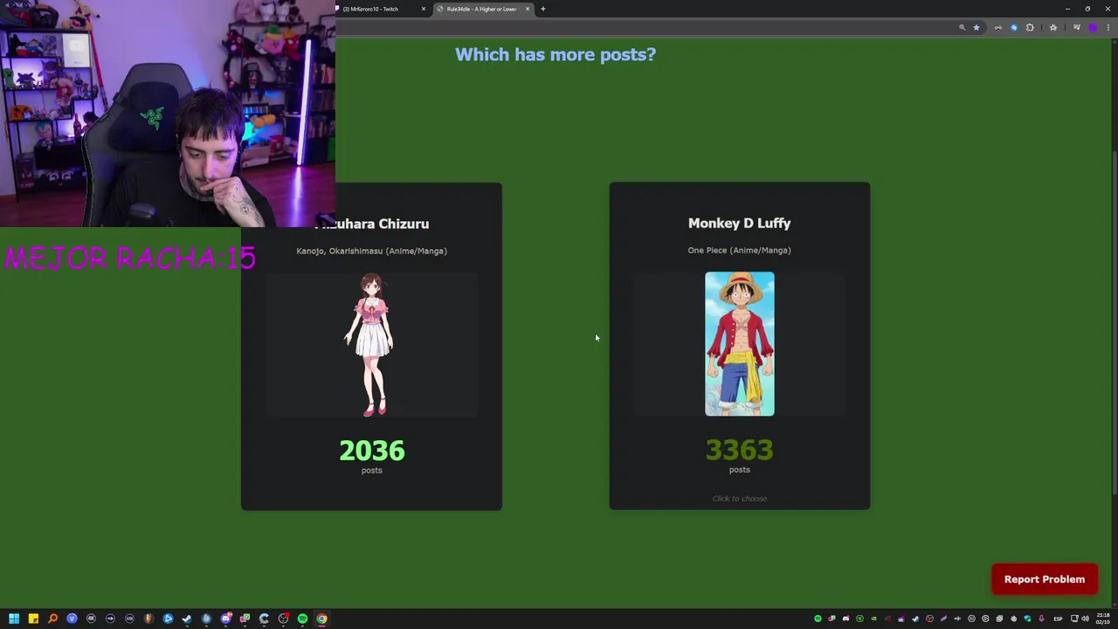Open the clock showing 21:18

coord(1103,619)
